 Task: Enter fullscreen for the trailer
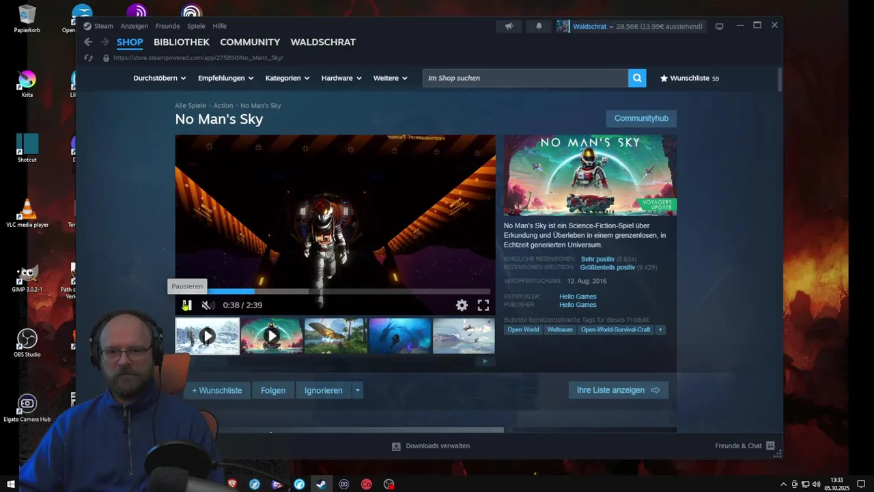(483, 305)
